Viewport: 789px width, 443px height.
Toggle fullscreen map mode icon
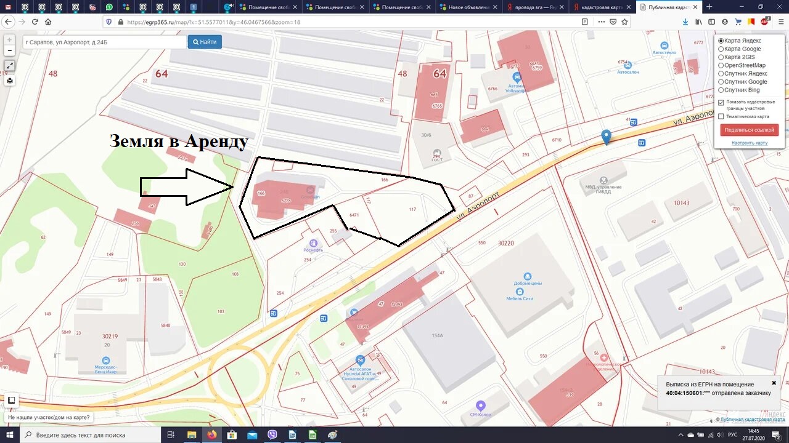10,66
